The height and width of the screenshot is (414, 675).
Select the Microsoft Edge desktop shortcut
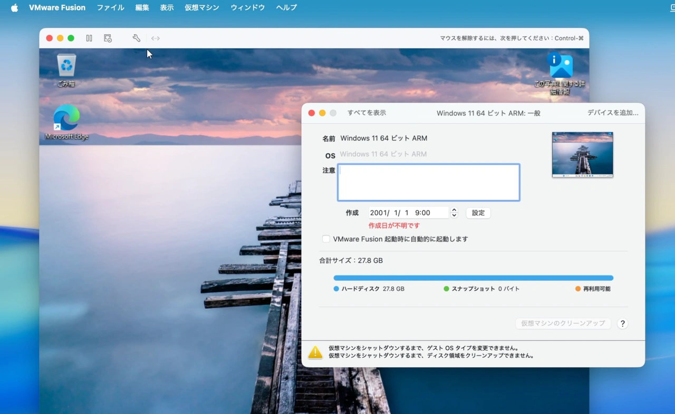point(66,122)
